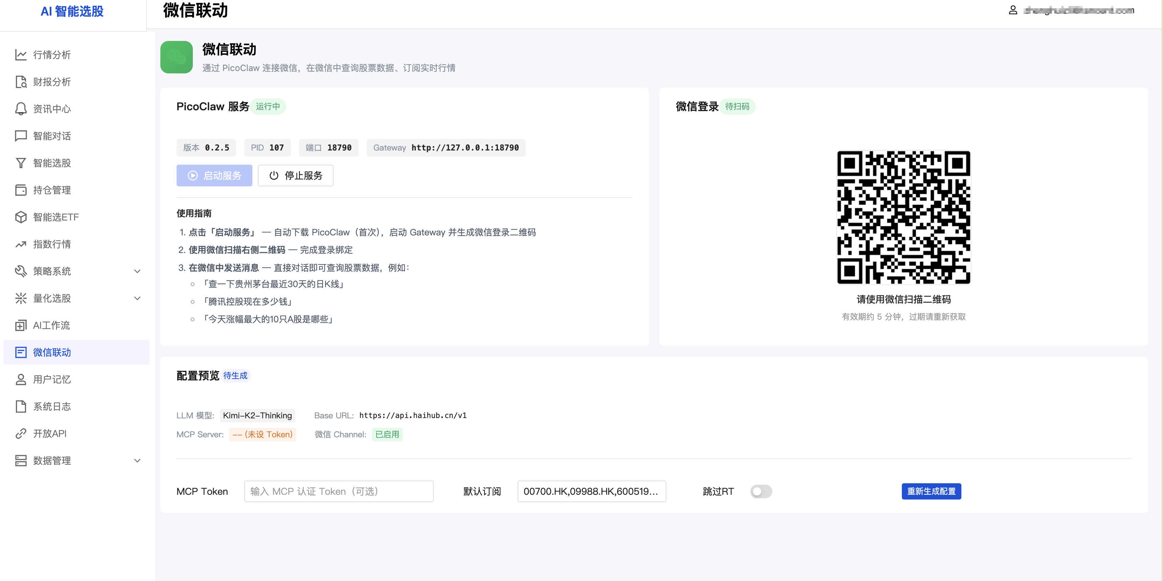Click the 运行中 status badge
The height and width of the screenshot is (581, 1163).
tap(268, 107)
